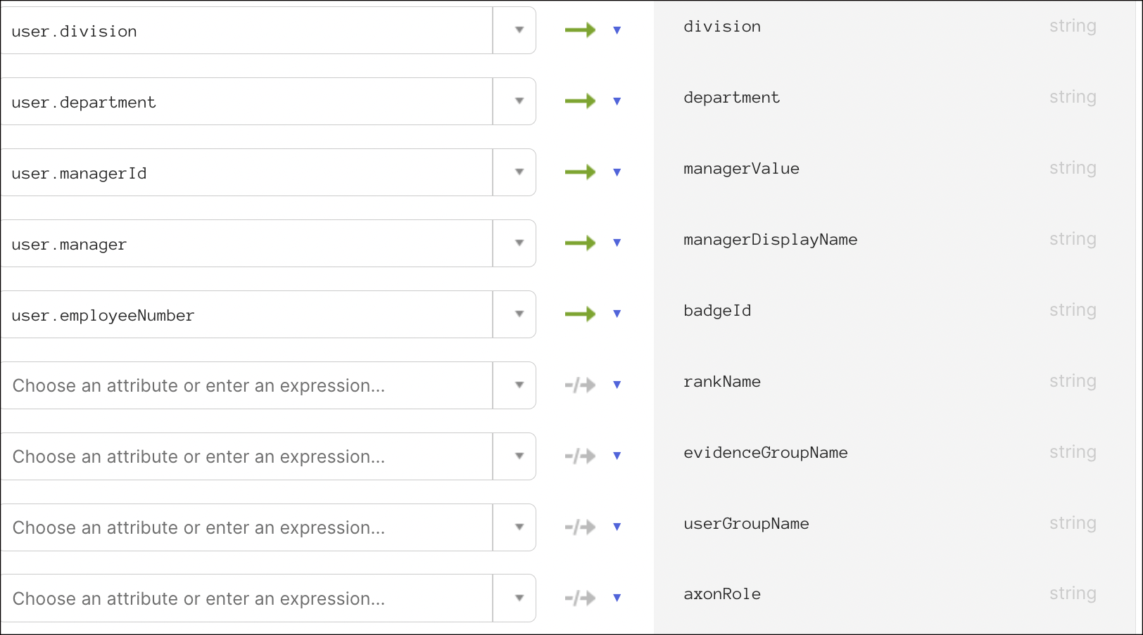This screenshot has height=635, width=1143.
Task: Open dropdown of user.employeeNumber field
Action: coord(519,314)
